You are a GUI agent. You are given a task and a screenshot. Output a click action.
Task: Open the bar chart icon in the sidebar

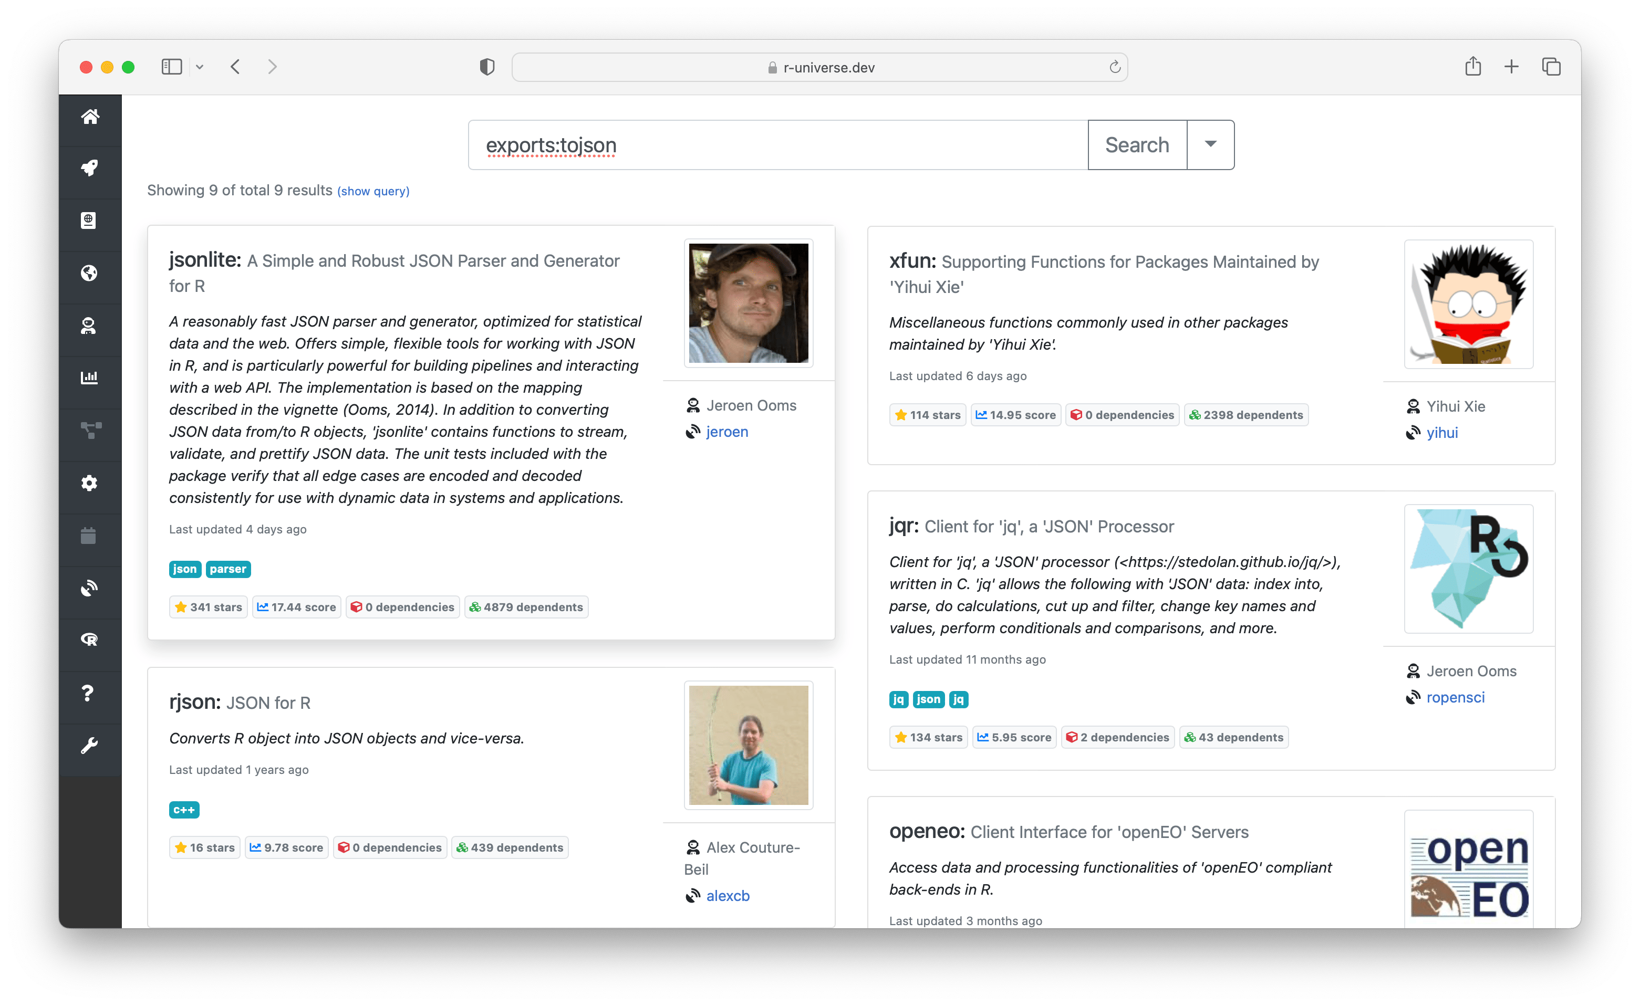[89, 378]
